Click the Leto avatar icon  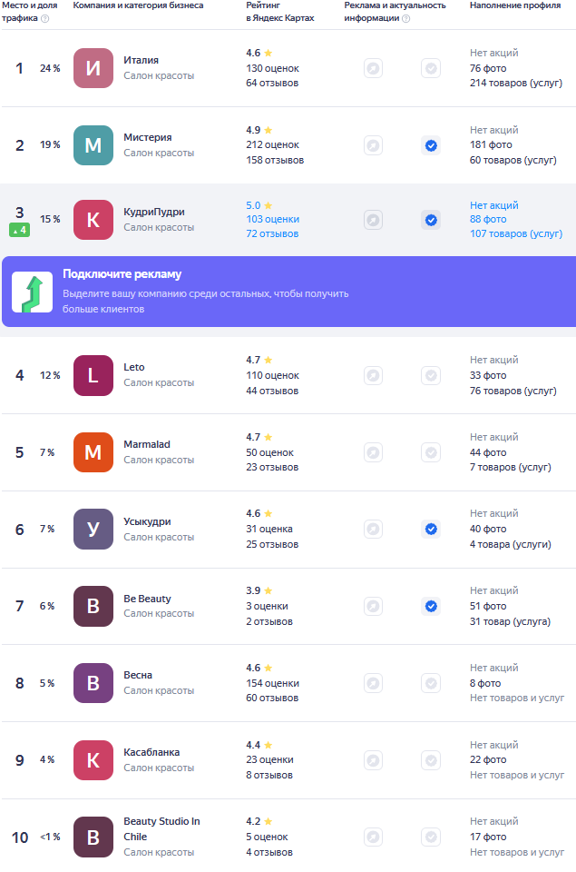(x=93, y=375)
